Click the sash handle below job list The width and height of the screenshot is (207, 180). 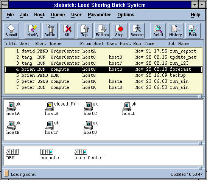200,97
